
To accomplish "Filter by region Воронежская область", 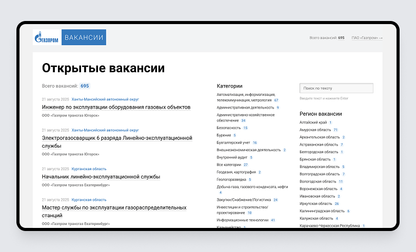I will click(319, 189).
